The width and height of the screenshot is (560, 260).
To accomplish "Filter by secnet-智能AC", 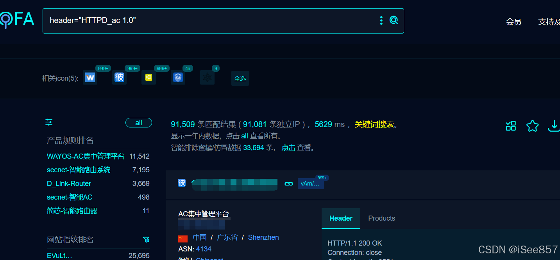I will pos(70,197).
